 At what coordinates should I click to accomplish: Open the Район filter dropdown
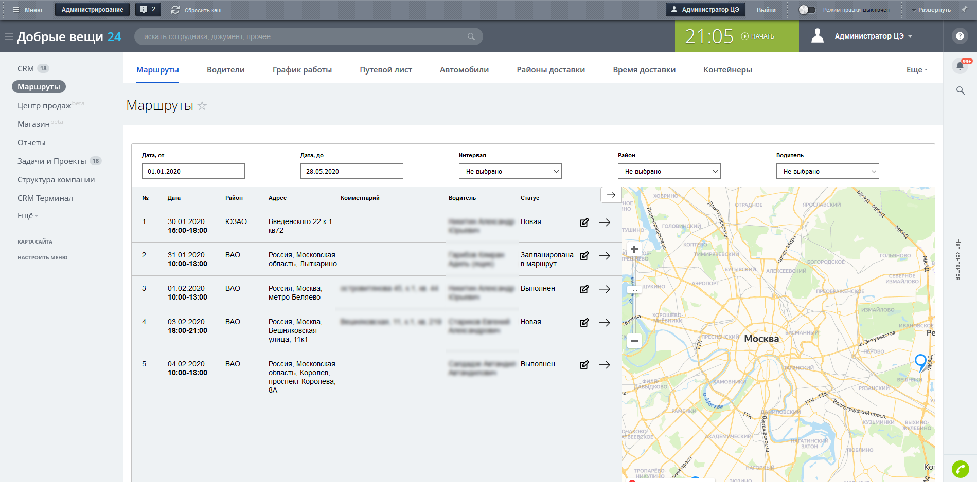point(669,171)
